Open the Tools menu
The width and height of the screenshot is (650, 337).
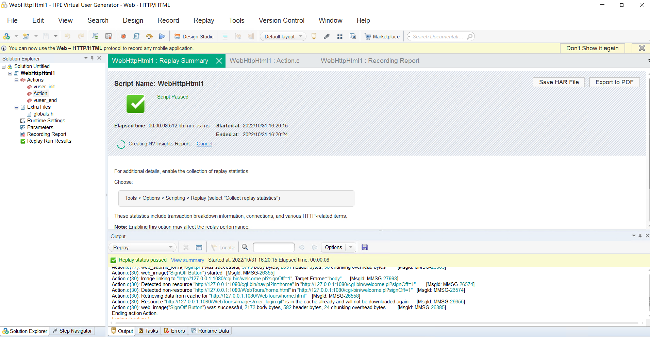pyautogui.click(x=236, y=20)
